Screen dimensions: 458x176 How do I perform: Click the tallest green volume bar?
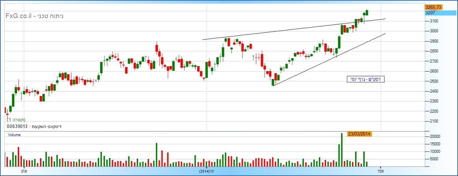pyautogui.click(x=342, y=149)
